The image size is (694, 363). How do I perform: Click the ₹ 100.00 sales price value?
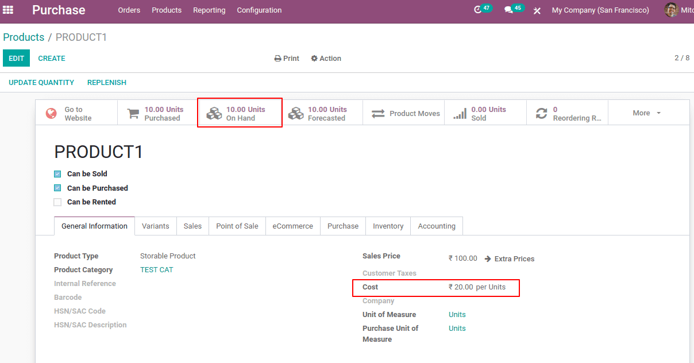(463, 258)
